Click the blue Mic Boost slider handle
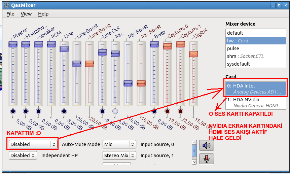 click(128, 83)
